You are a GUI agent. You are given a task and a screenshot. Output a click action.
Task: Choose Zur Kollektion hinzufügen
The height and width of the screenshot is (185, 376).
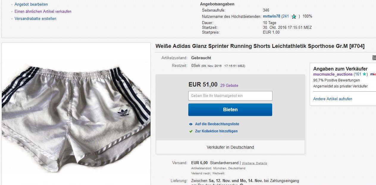[x=216, y=131]
